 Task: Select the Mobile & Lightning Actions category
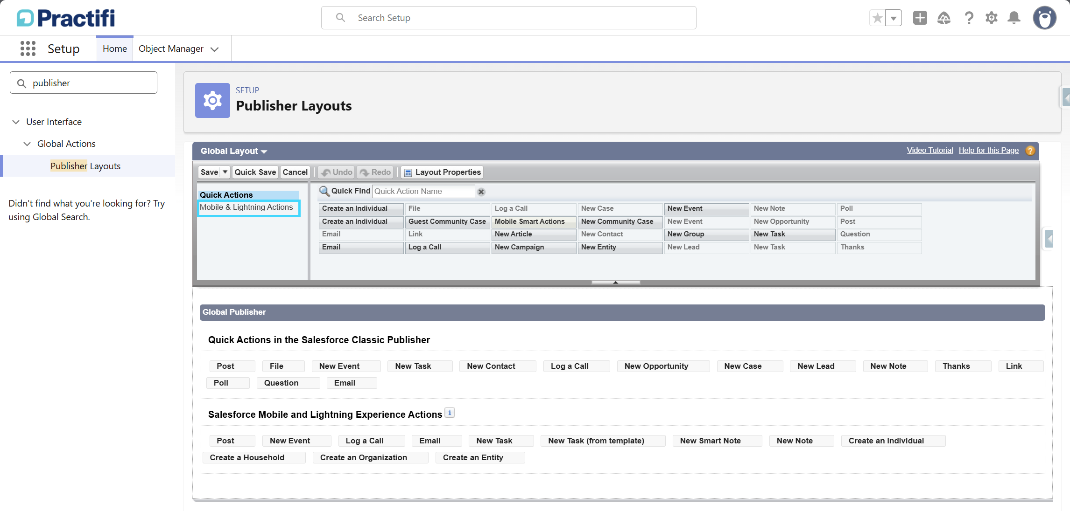pos(249,208)
